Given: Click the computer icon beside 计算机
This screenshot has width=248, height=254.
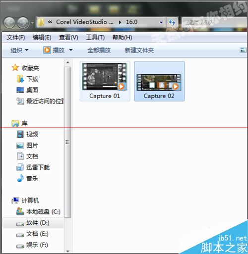Looking at the screenshot, I should [15, 201].
